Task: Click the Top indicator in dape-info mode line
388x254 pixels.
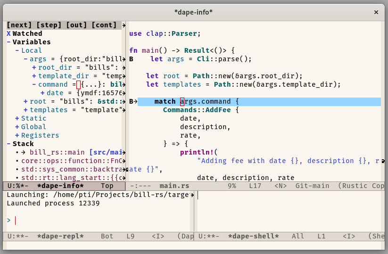Action: [107, 186]
